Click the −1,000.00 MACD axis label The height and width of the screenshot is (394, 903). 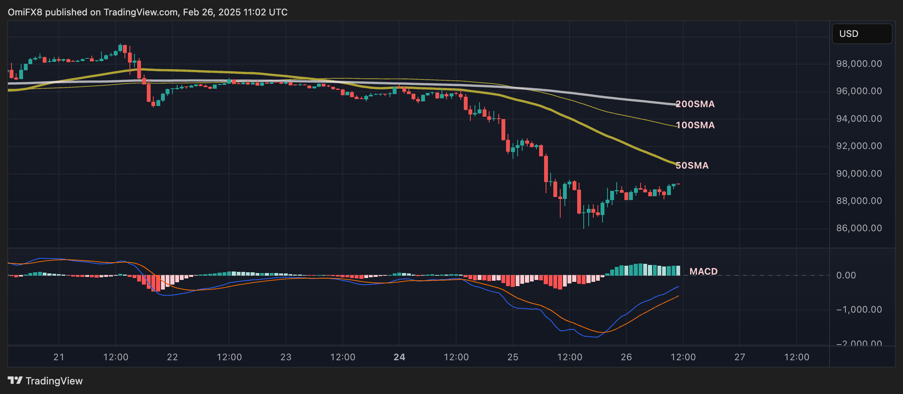tap(859, 310)
